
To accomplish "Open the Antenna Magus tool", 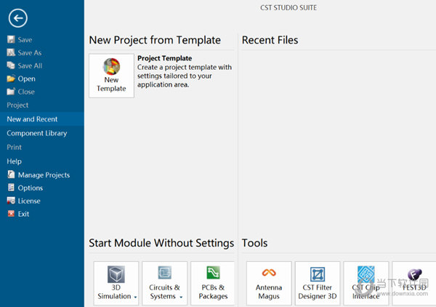I will coord(269,283).
